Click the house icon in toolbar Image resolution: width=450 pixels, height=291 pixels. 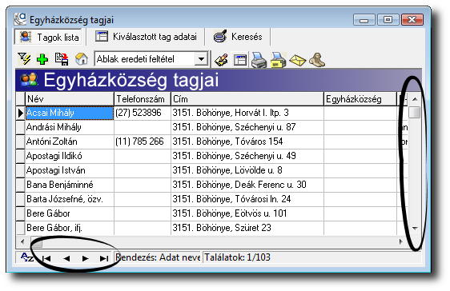click(82, 59)
